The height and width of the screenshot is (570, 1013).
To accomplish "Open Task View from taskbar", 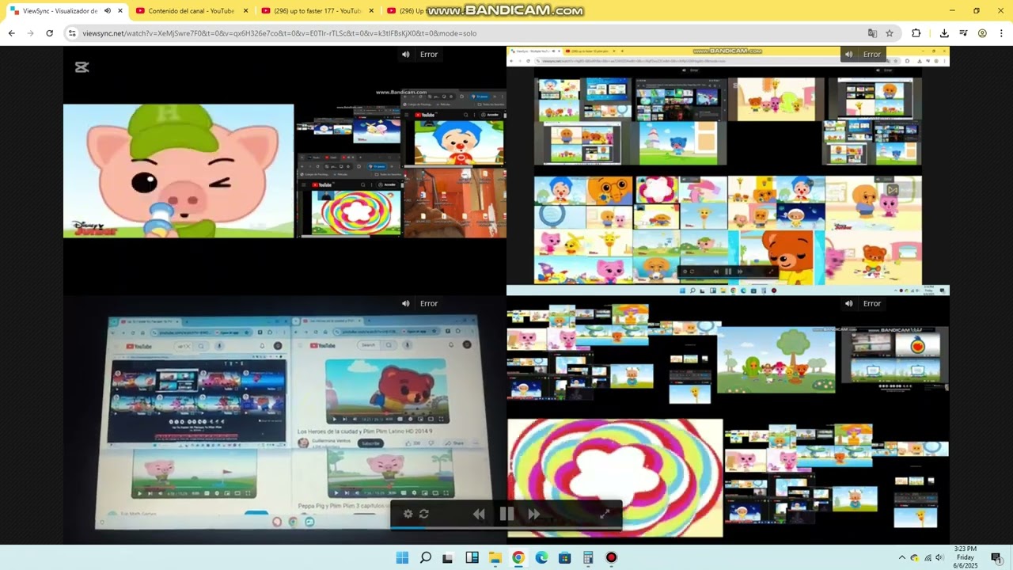I will coord(448,557).
